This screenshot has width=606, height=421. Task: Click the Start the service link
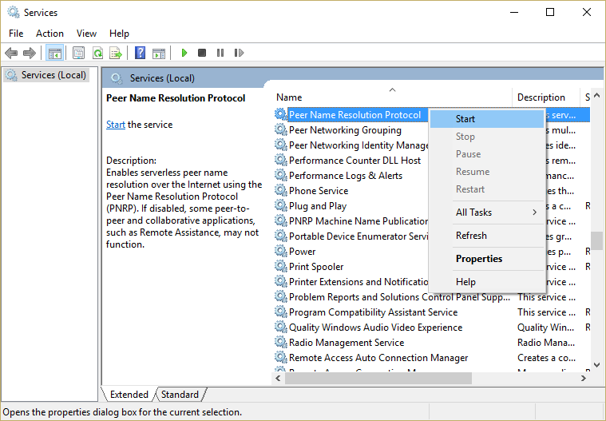tap(116, 125)
